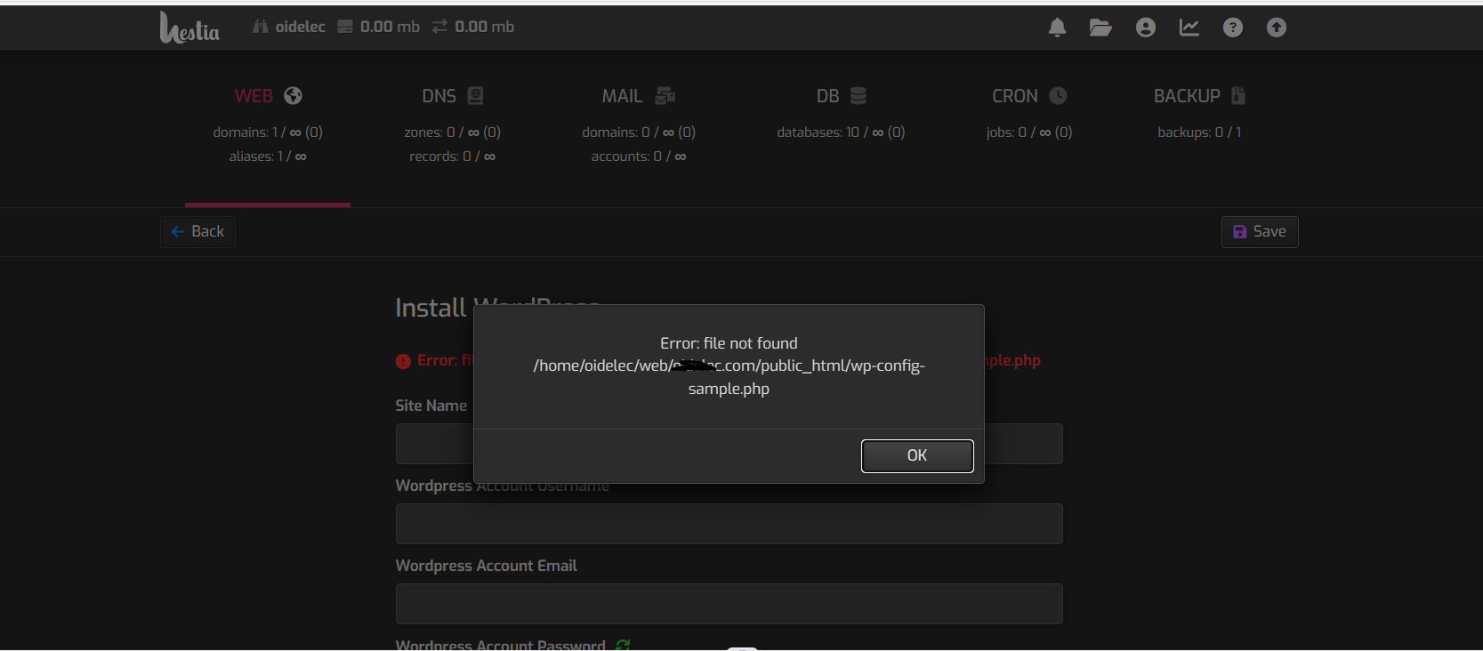Screen dimensions: 1483x651
Task: Go to the DB section
Action: [841, 96]
